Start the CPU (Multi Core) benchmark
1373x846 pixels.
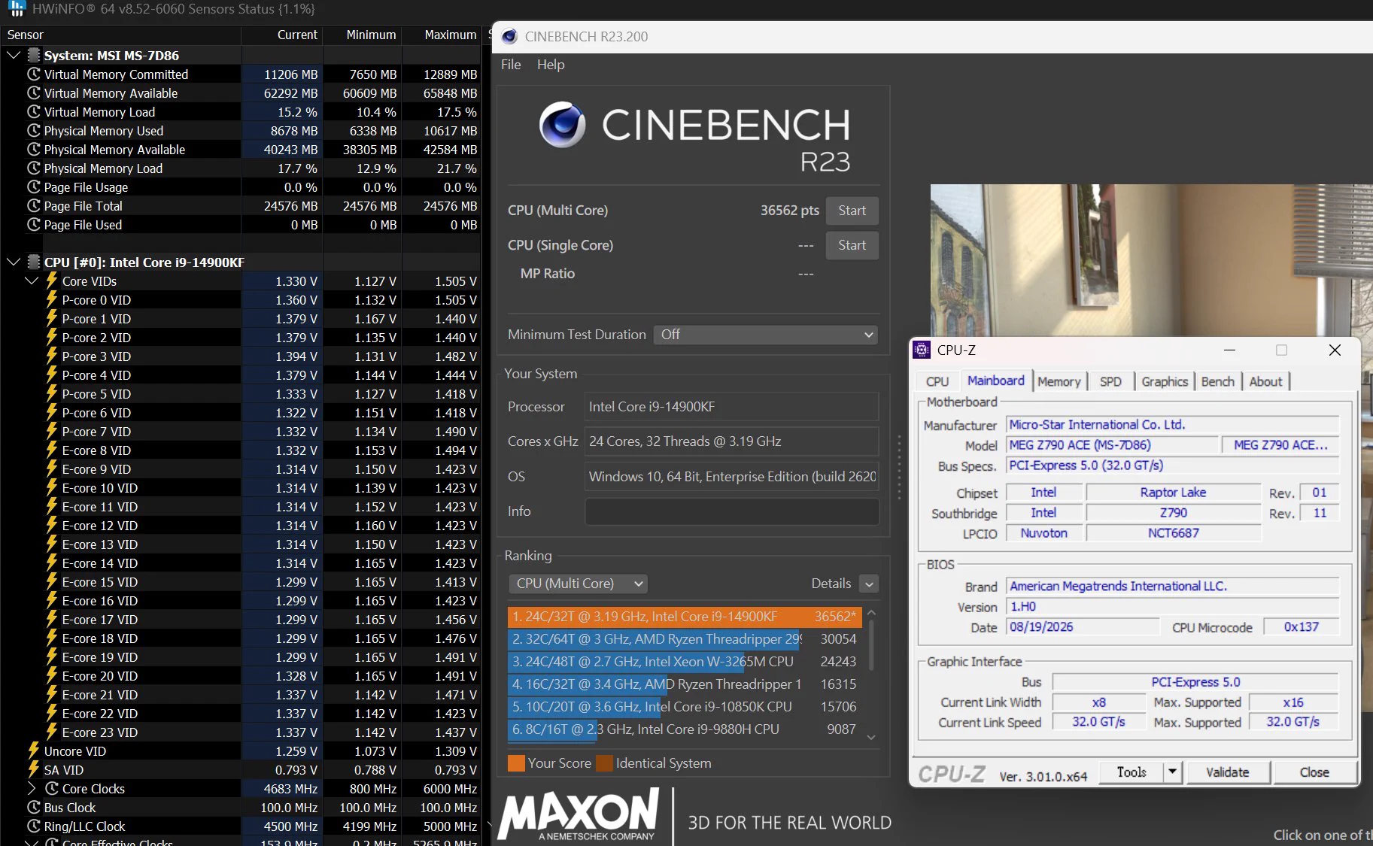852,211
